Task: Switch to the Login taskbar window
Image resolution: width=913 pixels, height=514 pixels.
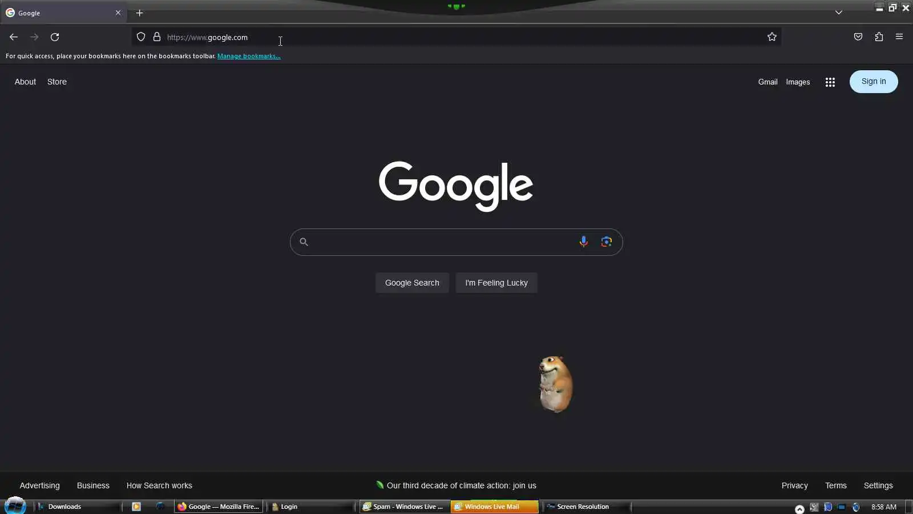Action: pos(311,507)
